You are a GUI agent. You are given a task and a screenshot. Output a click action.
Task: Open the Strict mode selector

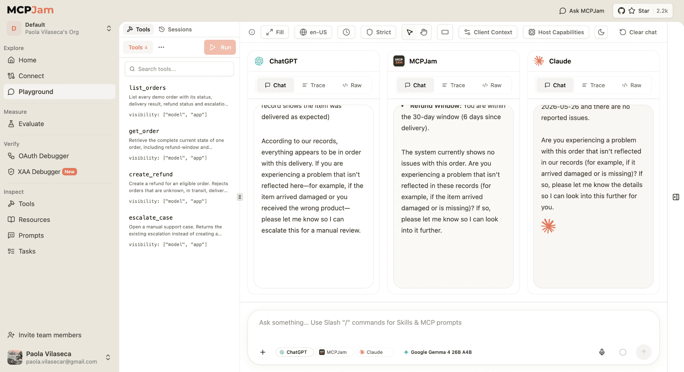coord(379,32)
